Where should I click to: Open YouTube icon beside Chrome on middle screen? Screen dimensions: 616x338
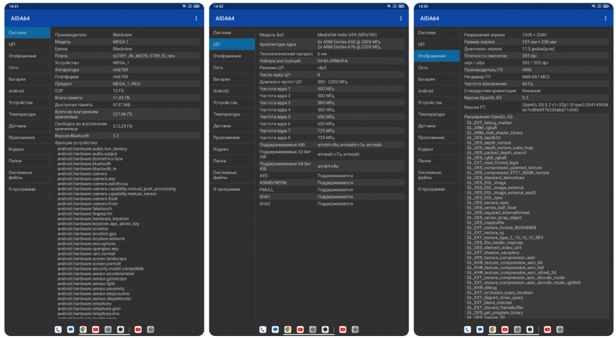tap(300, 329)
